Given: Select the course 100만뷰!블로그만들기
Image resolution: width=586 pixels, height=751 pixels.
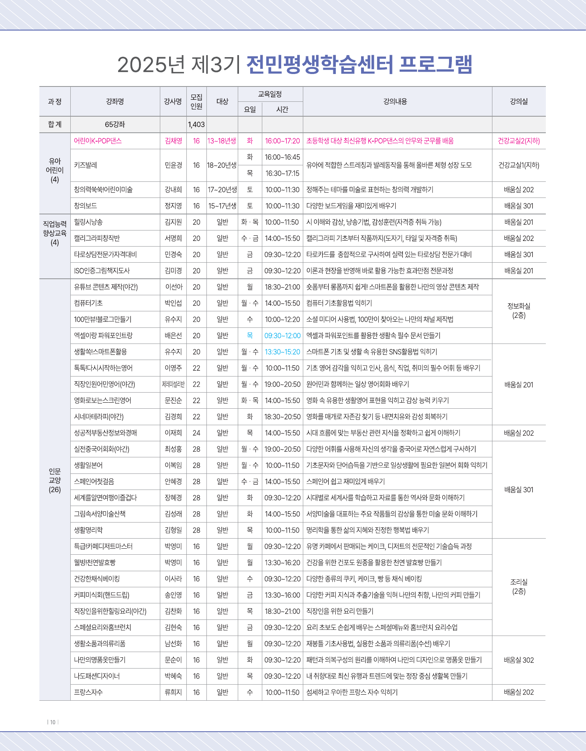Looking at the screenshot, I should point(102,319).
